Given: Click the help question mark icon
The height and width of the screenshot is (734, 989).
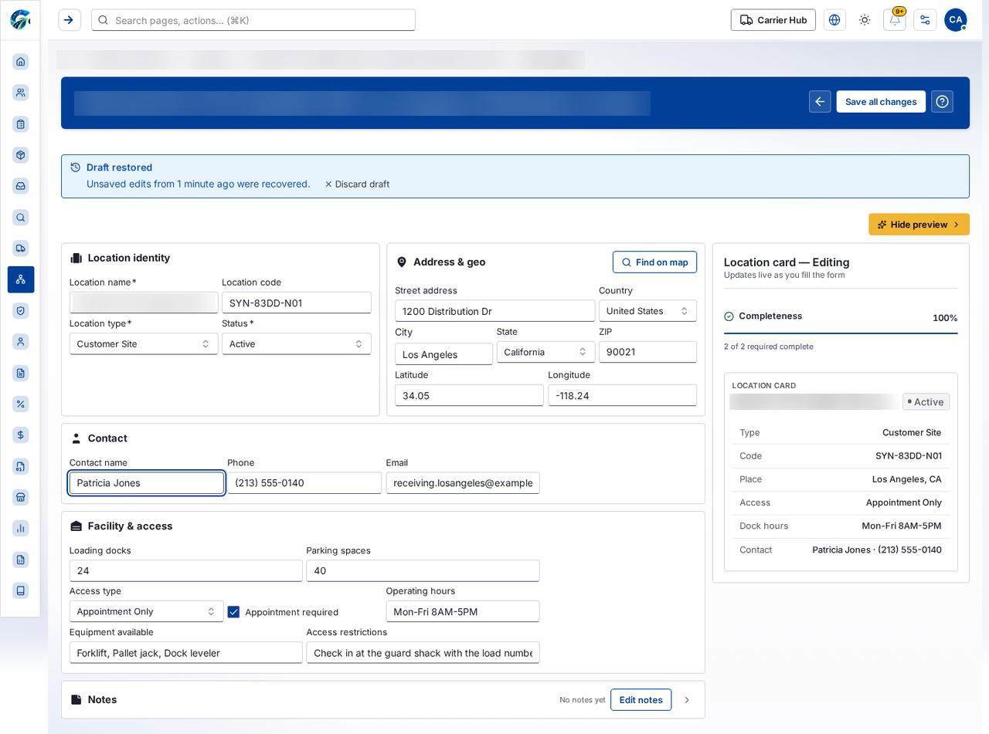Looking at the screenshot, I should click(x=943, y=102).
